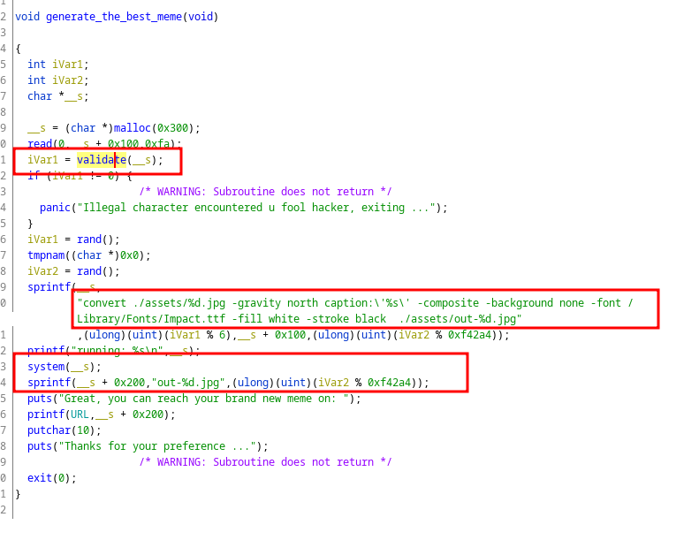Click the system function call
Viewport: 699px width, 540px height.
coord(45,367)
